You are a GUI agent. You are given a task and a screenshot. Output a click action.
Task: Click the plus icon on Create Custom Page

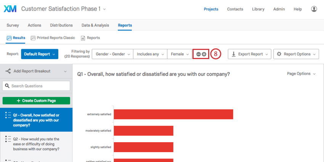[18, 101]
